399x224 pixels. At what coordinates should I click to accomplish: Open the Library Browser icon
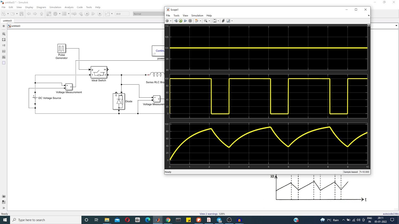coord(49,14)
